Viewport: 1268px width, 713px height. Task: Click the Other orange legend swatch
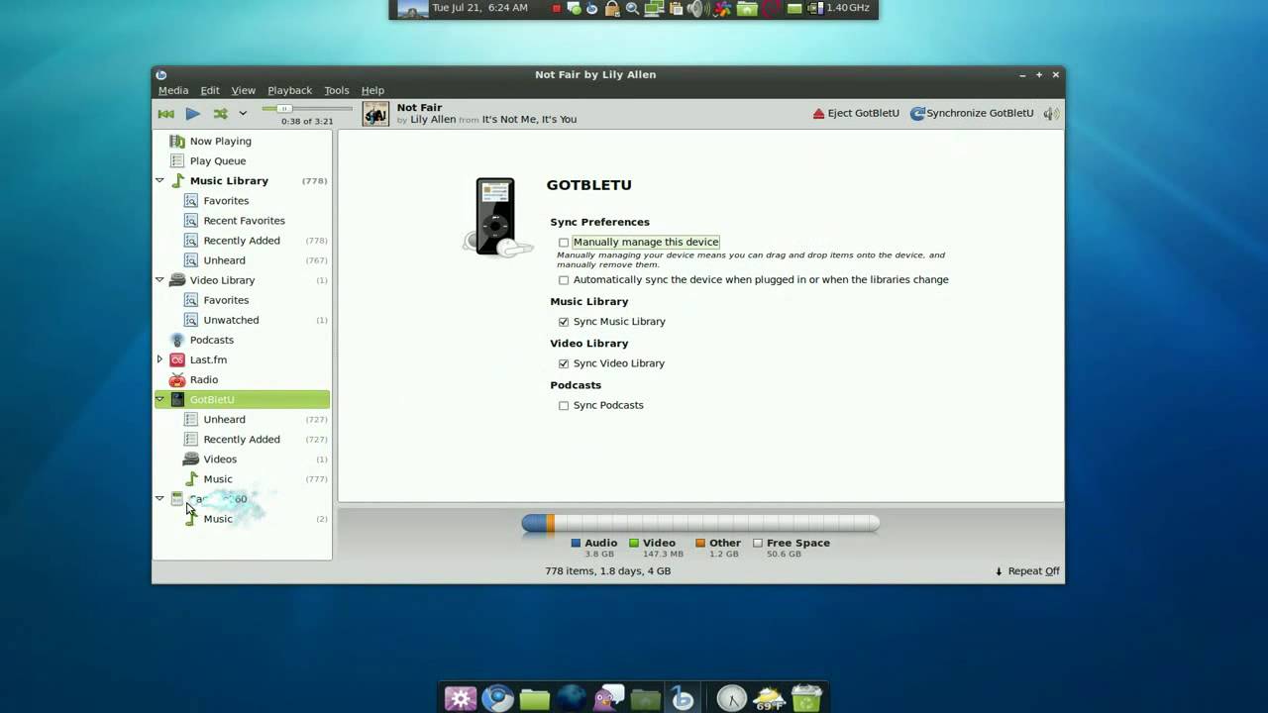click(699, 543)
